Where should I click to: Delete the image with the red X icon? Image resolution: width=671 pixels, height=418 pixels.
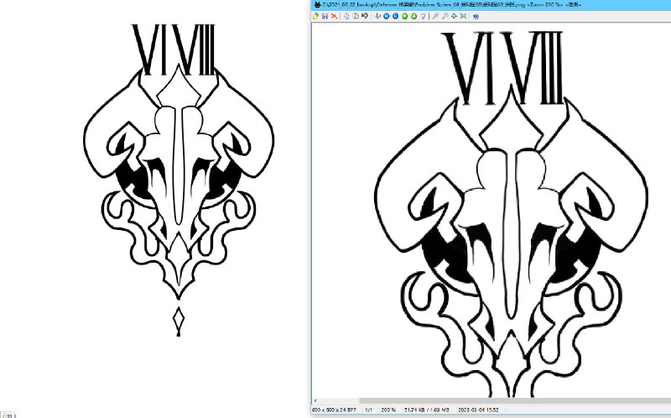[334, 16]
